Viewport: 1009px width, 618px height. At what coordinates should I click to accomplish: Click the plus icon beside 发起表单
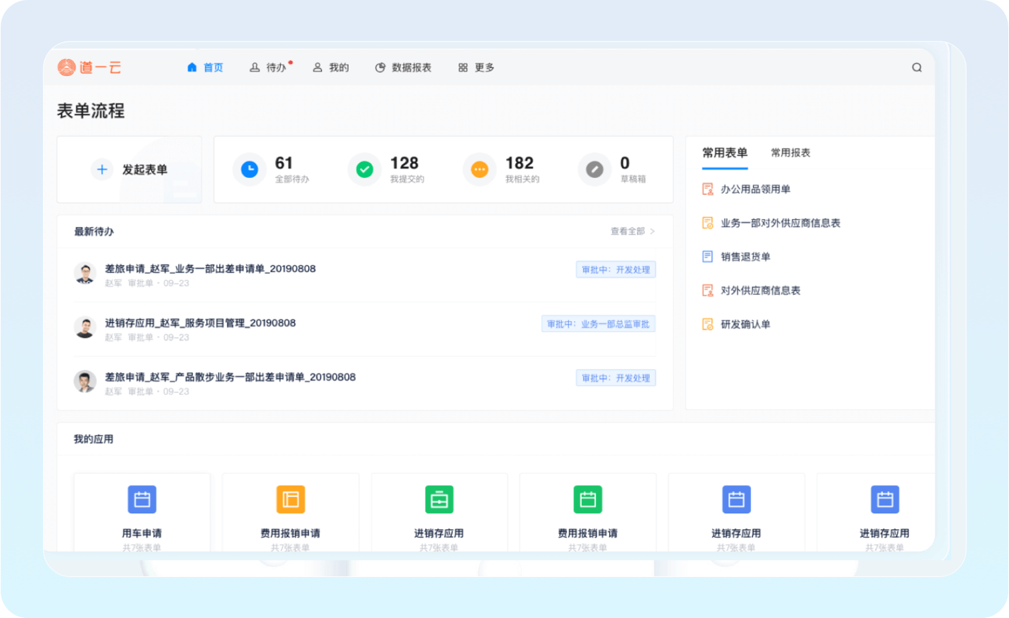coord(102,169)
